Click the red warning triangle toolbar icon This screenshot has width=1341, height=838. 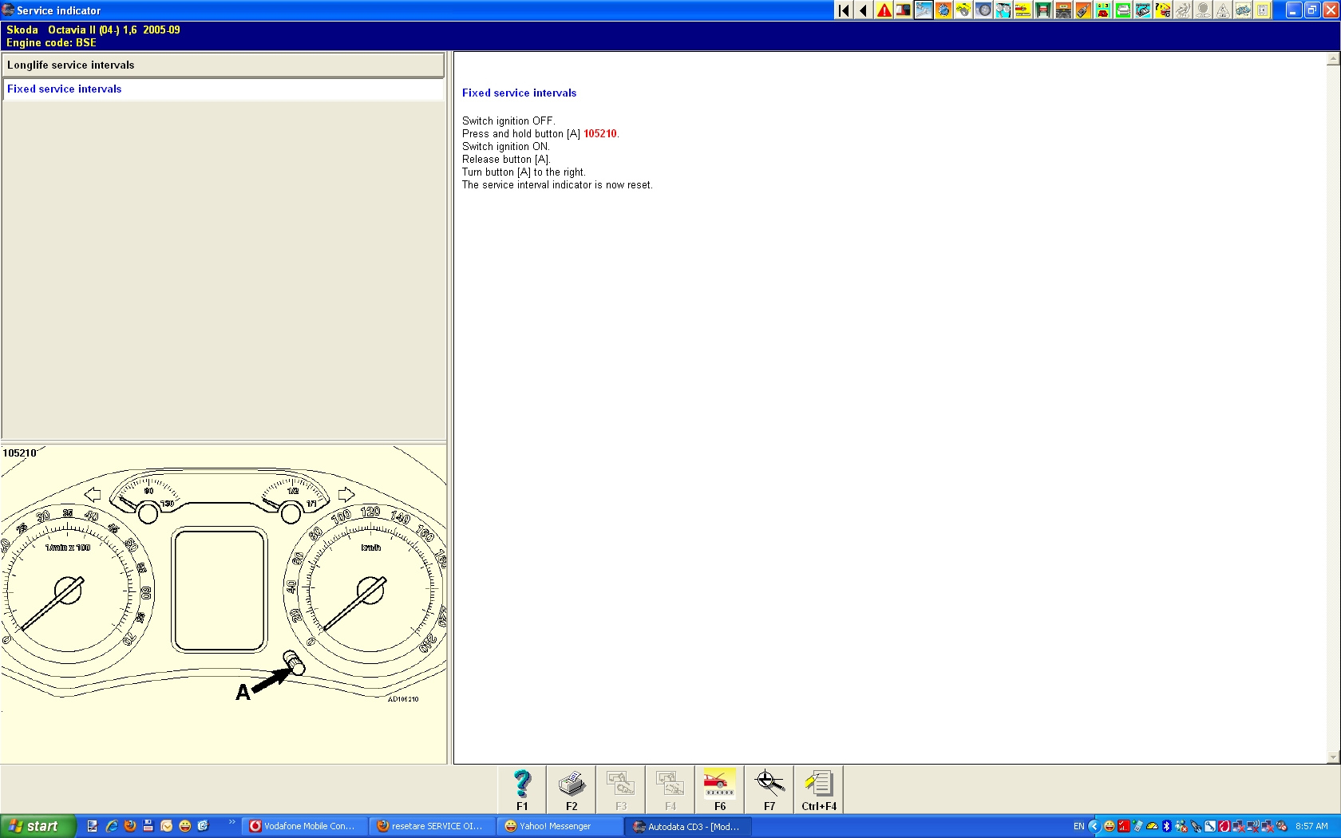click(884, 10)
